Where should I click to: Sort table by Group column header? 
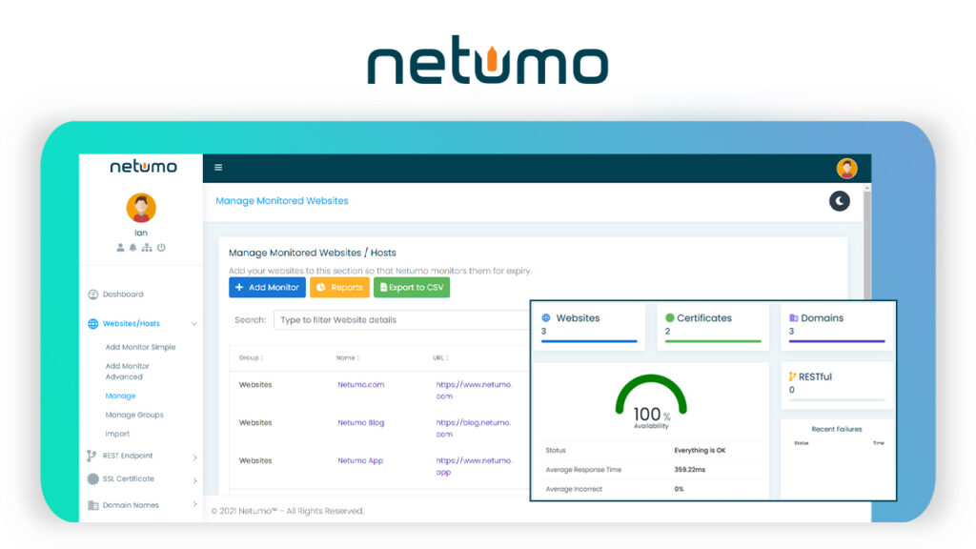pyautogui.click(x=251, y=358)
